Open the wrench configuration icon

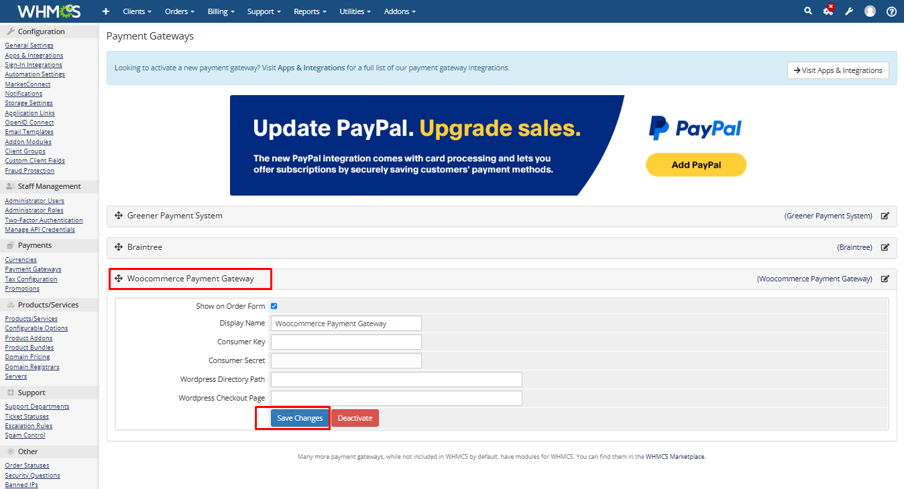pos(849,11)
